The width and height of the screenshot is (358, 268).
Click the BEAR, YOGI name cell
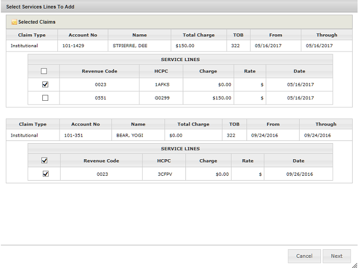pyautogui.click(x=130, y=136)
